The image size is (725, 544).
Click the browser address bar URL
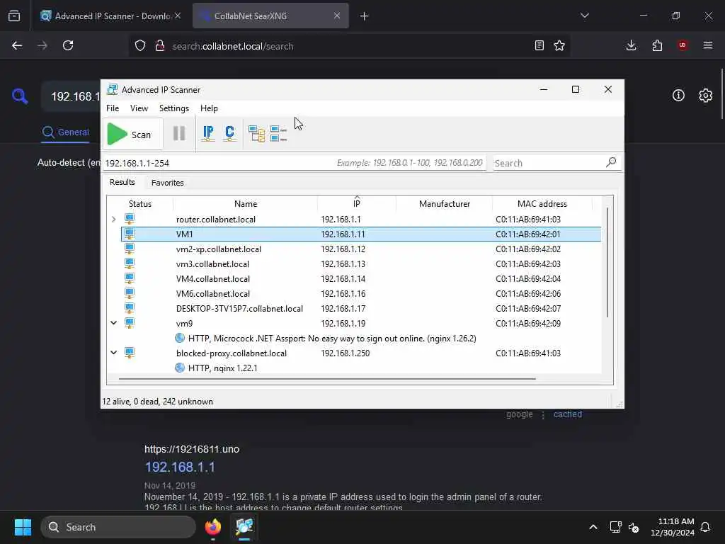coord(232,46)
